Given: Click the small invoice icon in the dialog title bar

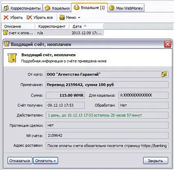Looking at the screenshot, I should click(7, 44).
